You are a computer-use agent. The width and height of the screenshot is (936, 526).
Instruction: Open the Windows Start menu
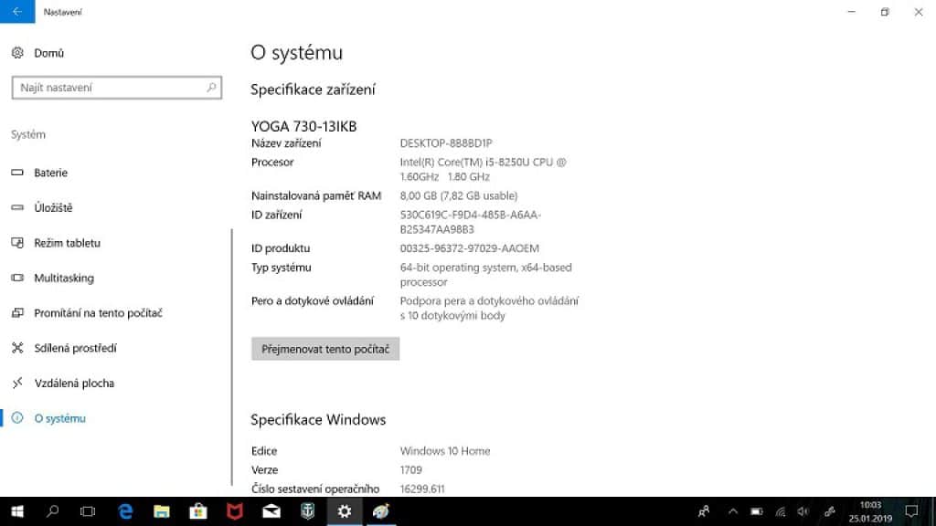[17, 511]
